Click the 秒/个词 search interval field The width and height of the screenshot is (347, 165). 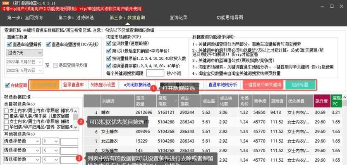(x=155, y=73)
